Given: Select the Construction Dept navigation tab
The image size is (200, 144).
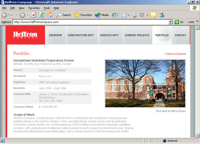Looking at the screenshot, I should coord(81,35).
